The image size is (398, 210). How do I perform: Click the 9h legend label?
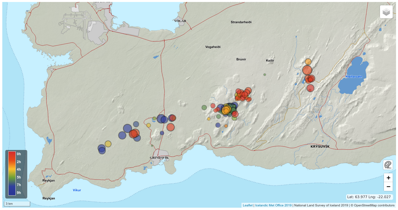pyautogui.click(x=19, y=193)
